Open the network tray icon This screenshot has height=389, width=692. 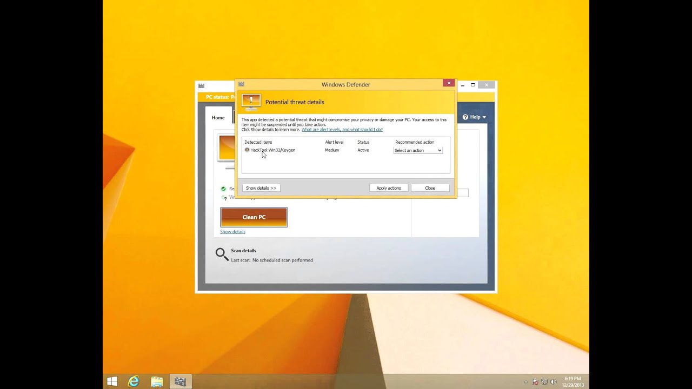click(544, 381)
